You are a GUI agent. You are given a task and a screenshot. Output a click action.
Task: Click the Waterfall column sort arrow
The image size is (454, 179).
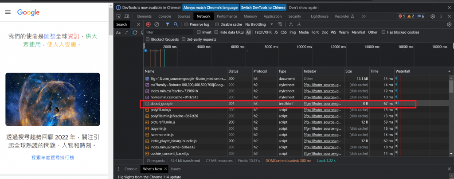click(450, 71)
